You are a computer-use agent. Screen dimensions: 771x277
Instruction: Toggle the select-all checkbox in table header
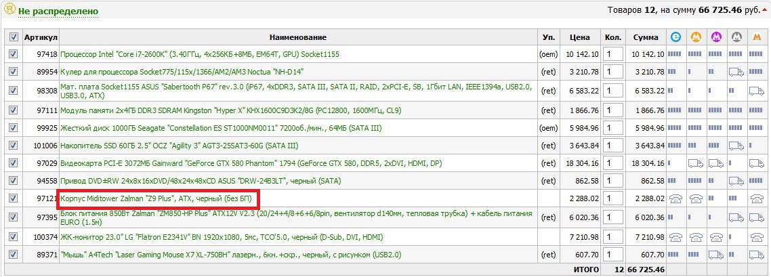click(14, 37)
